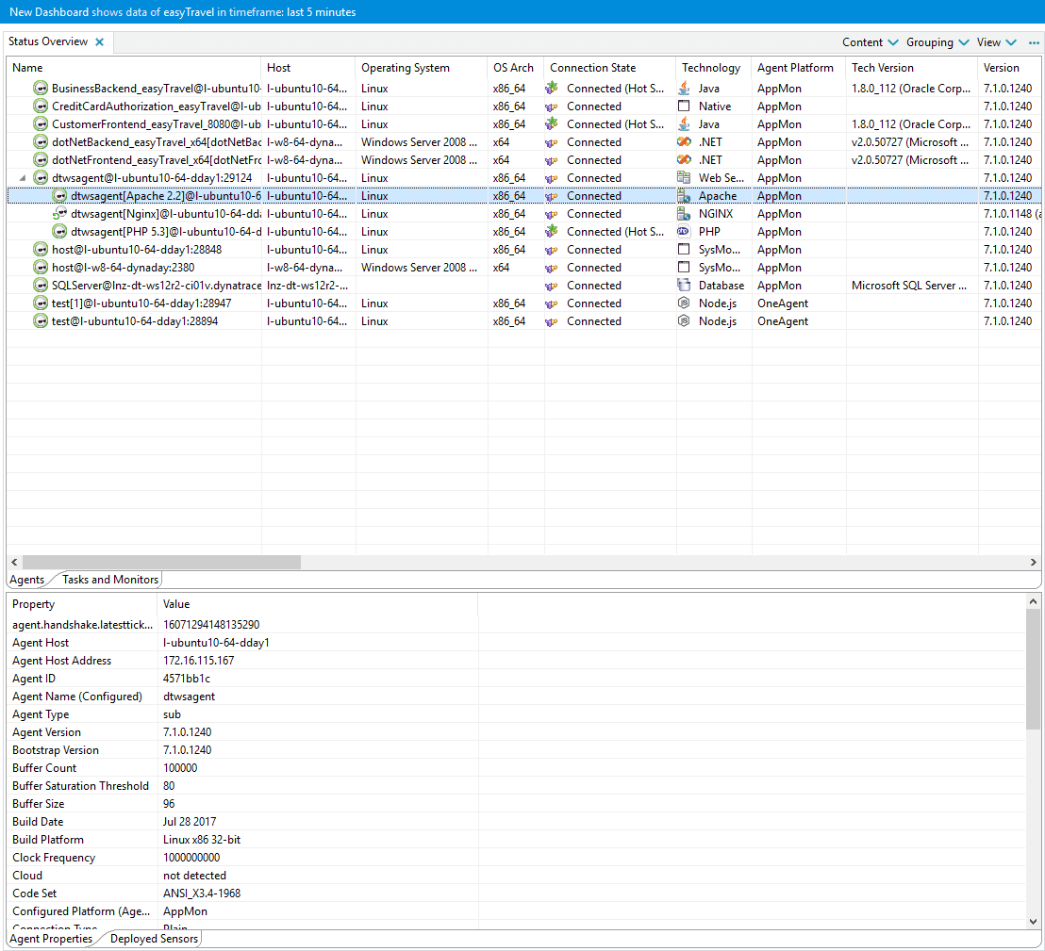Click the Agent Host Address value 172.16.115.167
The height and width of the screenshot is (951, 1045).
(x=199, y=661)
